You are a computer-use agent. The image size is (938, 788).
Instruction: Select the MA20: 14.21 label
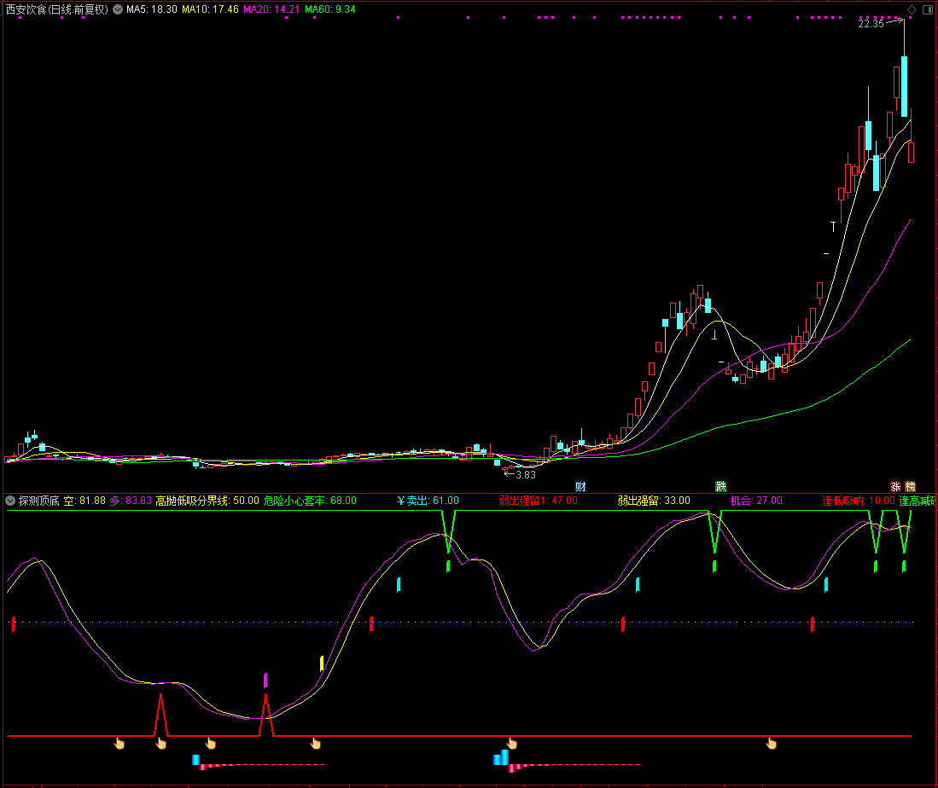coord(271,9)
